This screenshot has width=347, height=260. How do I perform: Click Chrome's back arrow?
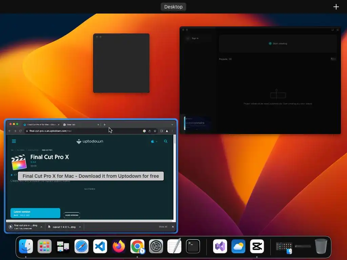coord(10,131)
